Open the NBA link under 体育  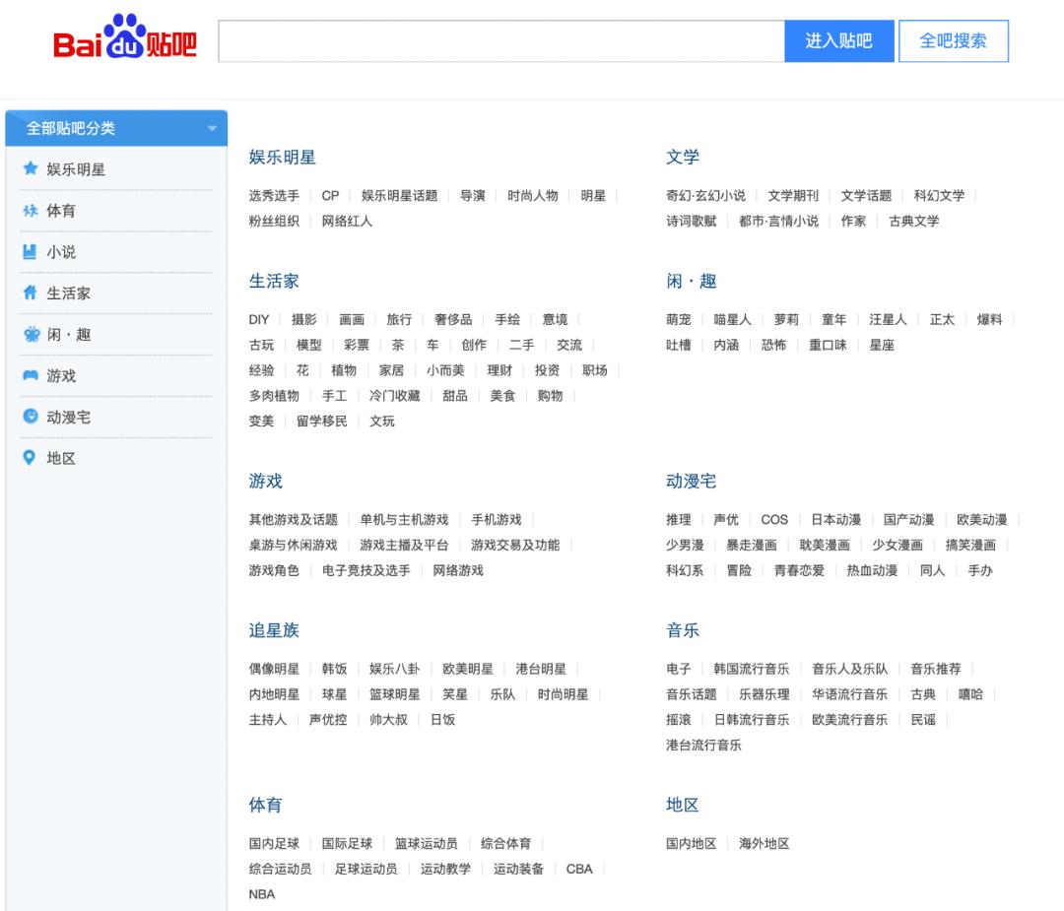(x=262, y=894)
